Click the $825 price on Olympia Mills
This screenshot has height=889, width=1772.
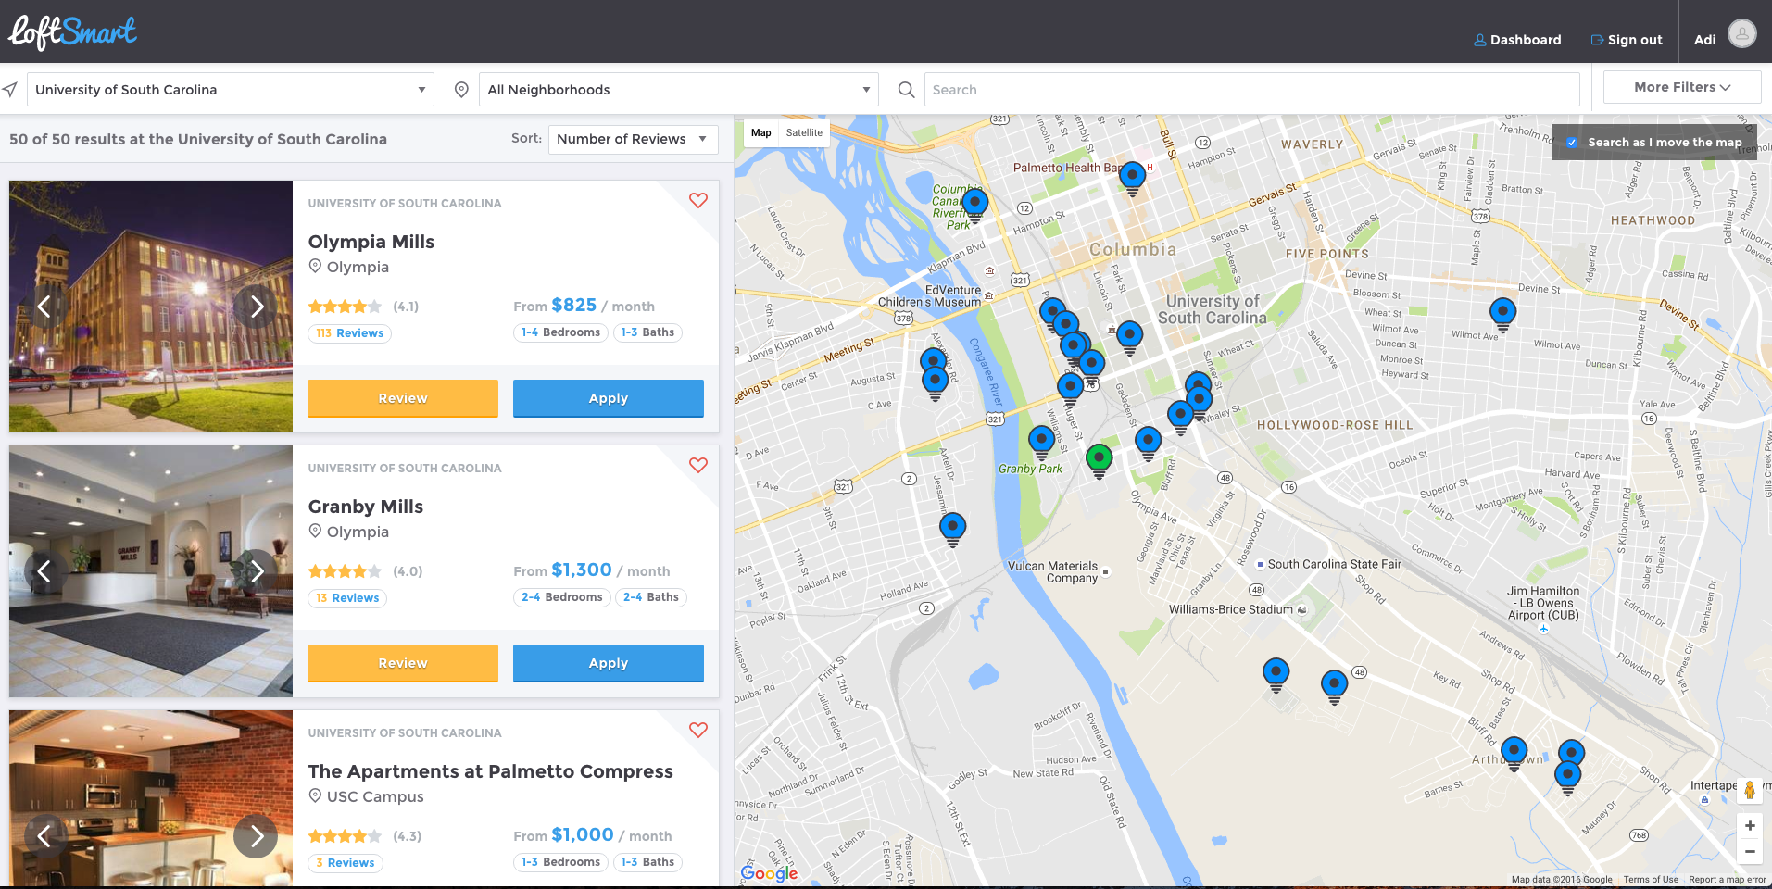(574, 305)
